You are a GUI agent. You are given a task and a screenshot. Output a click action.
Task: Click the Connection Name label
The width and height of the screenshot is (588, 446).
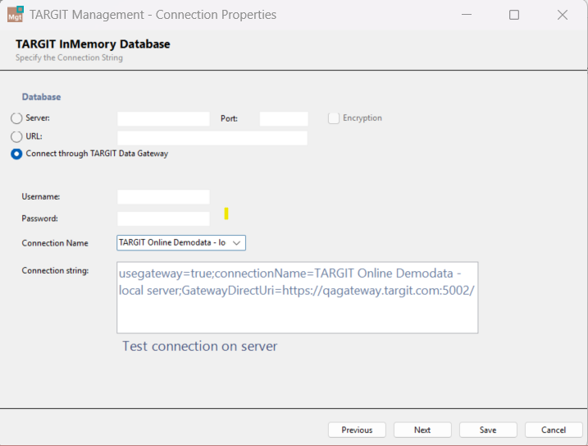[x=55, y=243]
